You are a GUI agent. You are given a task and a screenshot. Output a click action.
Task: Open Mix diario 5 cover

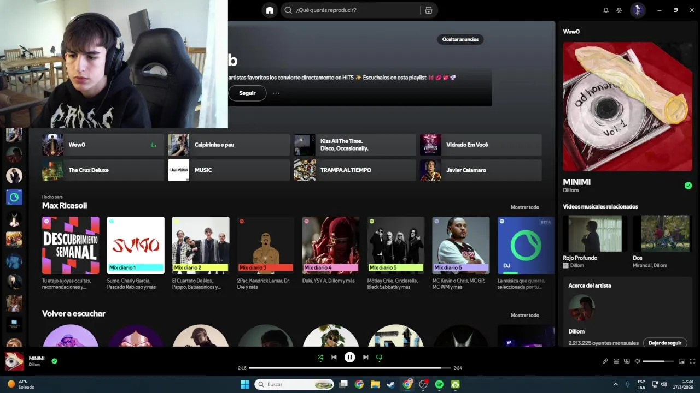click(396, 245)
